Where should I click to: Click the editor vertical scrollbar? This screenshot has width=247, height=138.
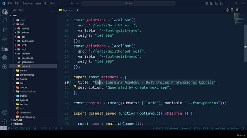click(x=245, y=43)
